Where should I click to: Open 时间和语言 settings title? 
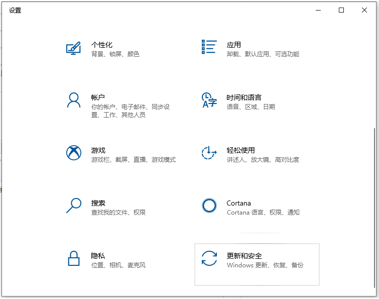click(x=244, y=97)
